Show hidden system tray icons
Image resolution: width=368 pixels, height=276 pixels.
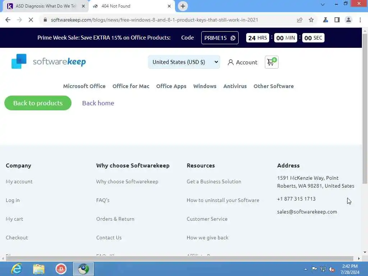point(305,269)
